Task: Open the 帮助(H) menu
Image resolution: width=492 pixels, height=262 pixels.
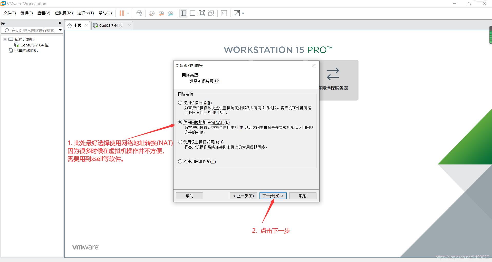Action: [105, 13]
